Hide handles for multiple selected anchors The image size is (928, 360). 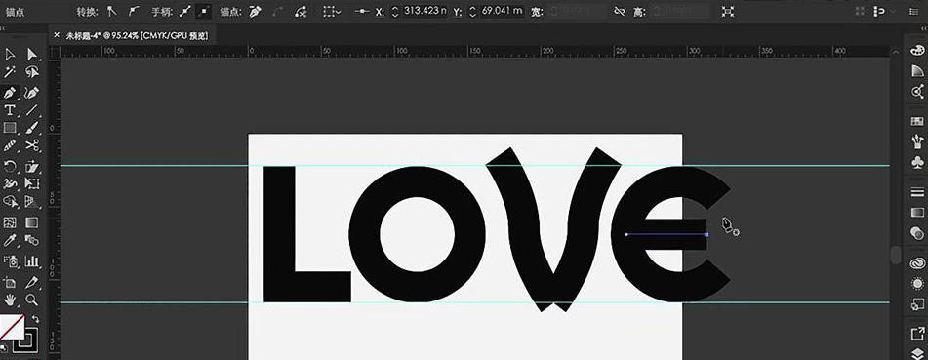[204, 12]
